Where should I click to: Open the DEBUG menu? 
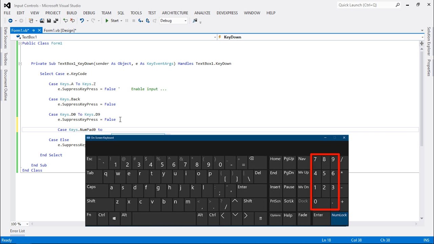tap(89, 13)
